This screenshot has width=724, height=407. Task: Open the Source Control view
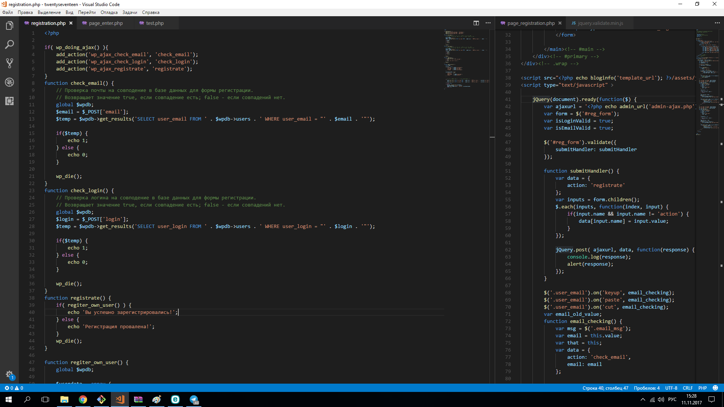(9, 63)
